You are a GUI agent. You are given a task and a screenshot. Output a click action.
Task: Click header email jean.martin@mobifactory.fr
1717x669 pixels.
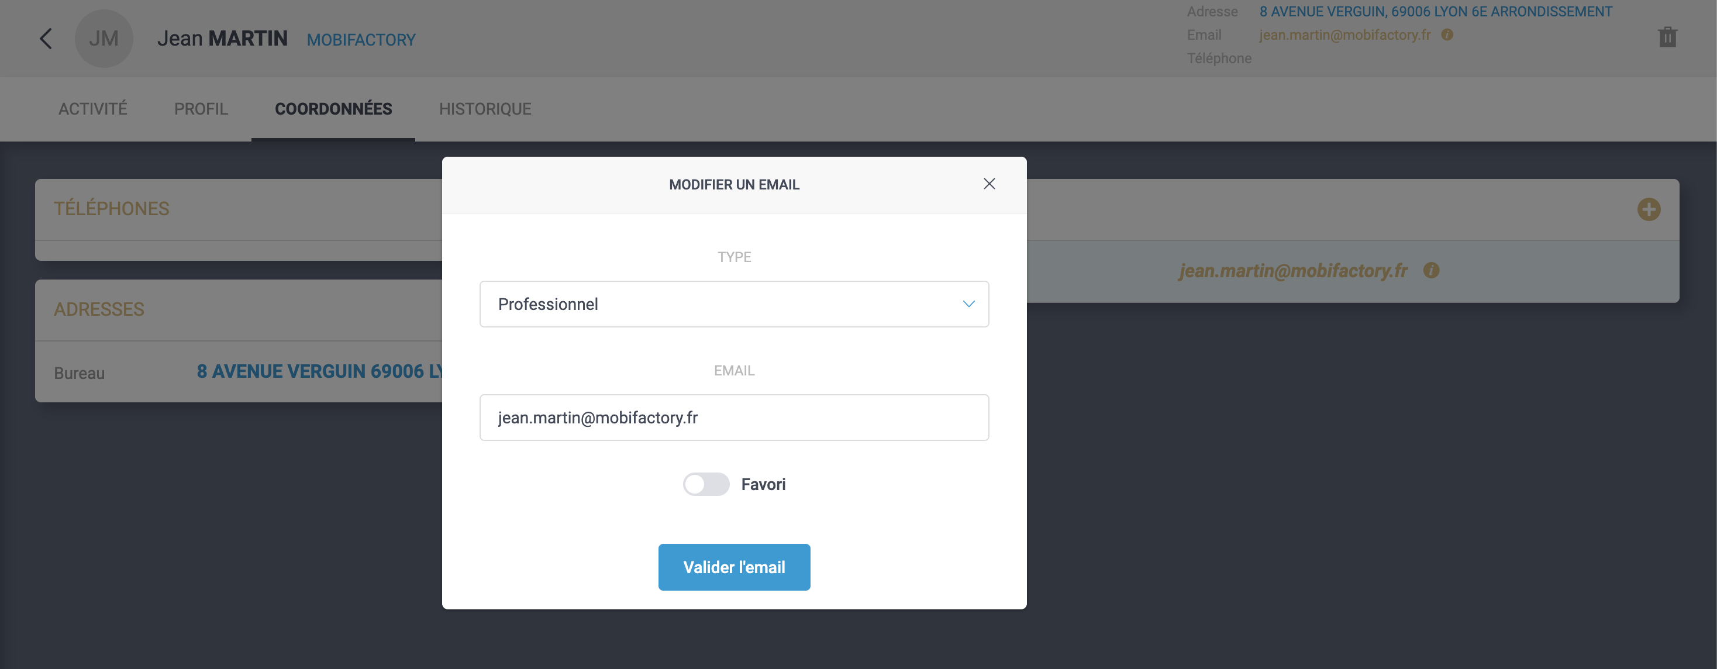[1344, 35]
